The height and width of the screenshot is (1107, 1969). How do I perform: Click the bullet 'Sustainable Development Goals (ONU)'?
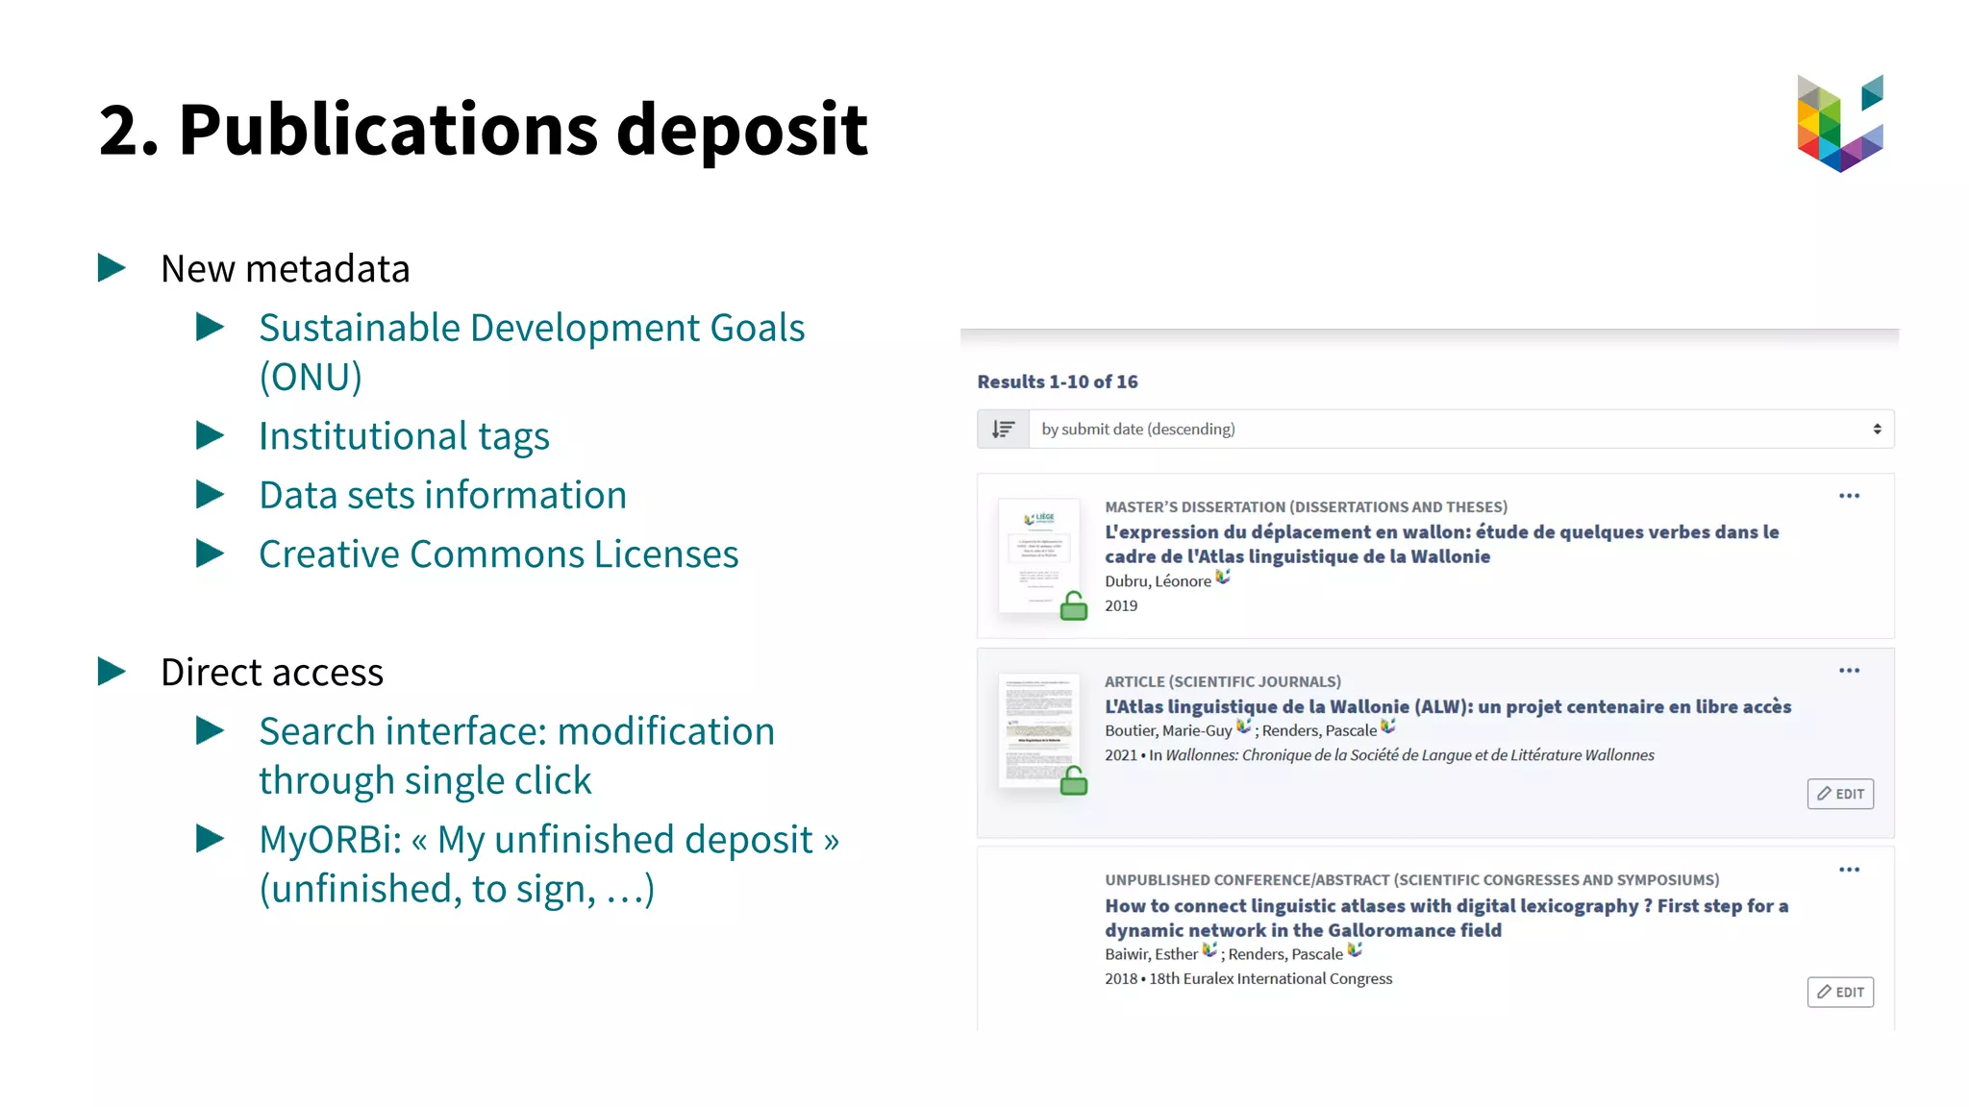point(532,352)
